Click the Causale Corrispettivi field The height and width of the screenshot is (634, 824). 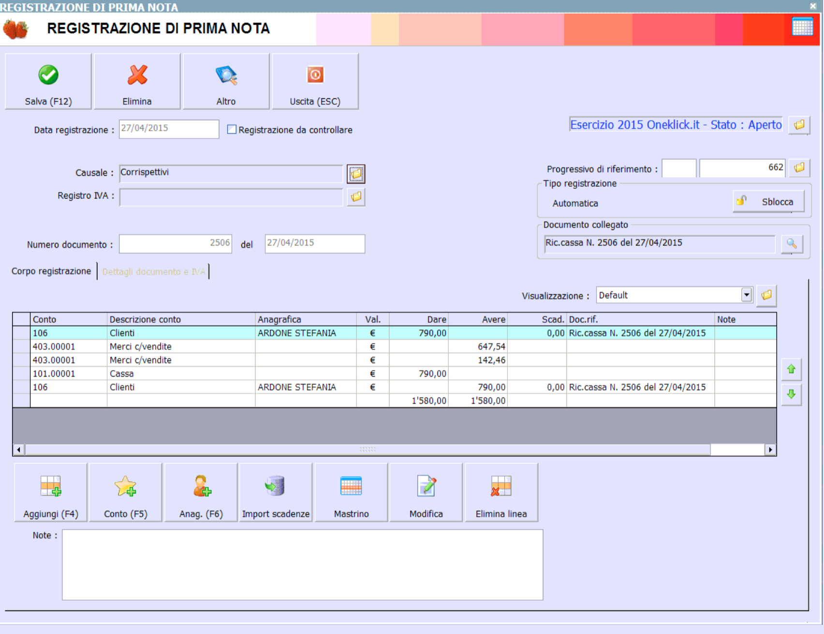231,173
